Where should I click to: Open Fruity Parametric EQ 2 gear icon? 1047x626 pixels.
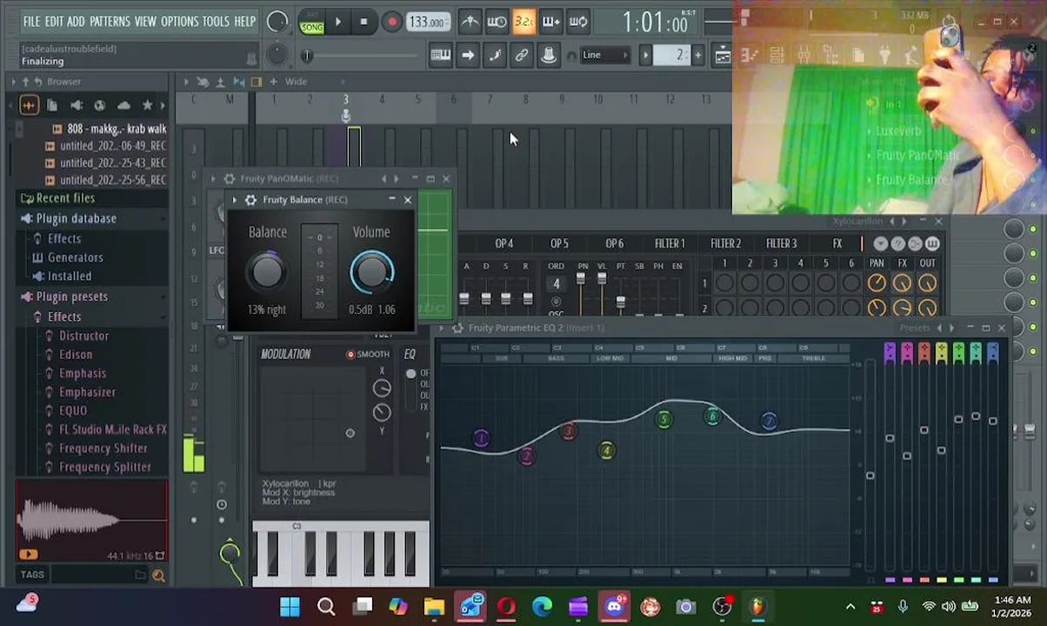pos(457,329)
